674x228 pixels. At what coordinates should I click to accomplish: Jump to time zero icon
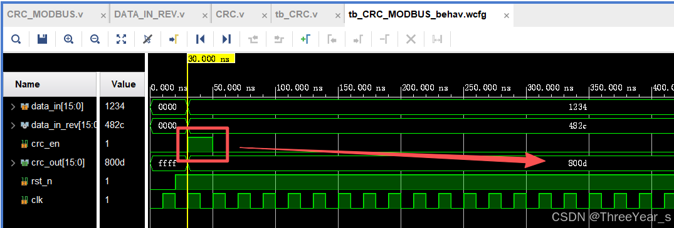point(200,39)
